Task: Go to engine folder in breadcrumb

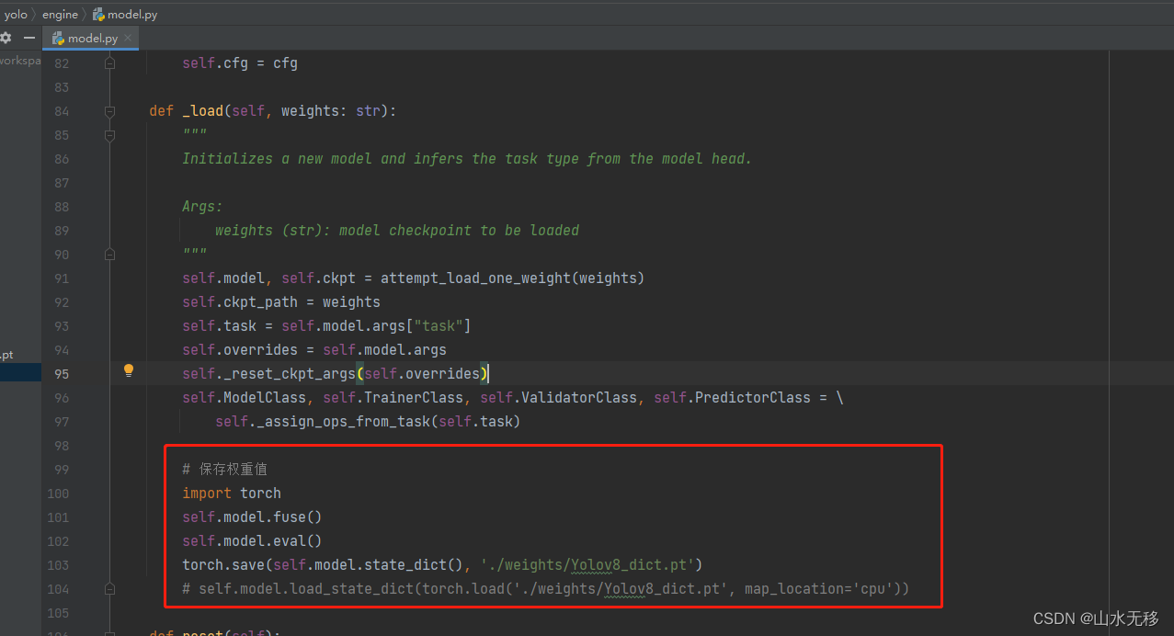Action: 60,15
